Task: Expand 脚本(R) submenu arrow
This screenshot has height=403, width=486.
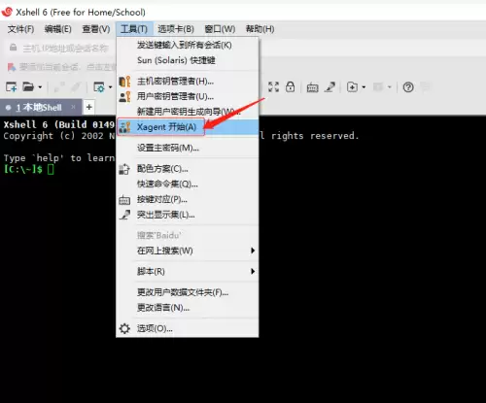Action: (253, 271)
